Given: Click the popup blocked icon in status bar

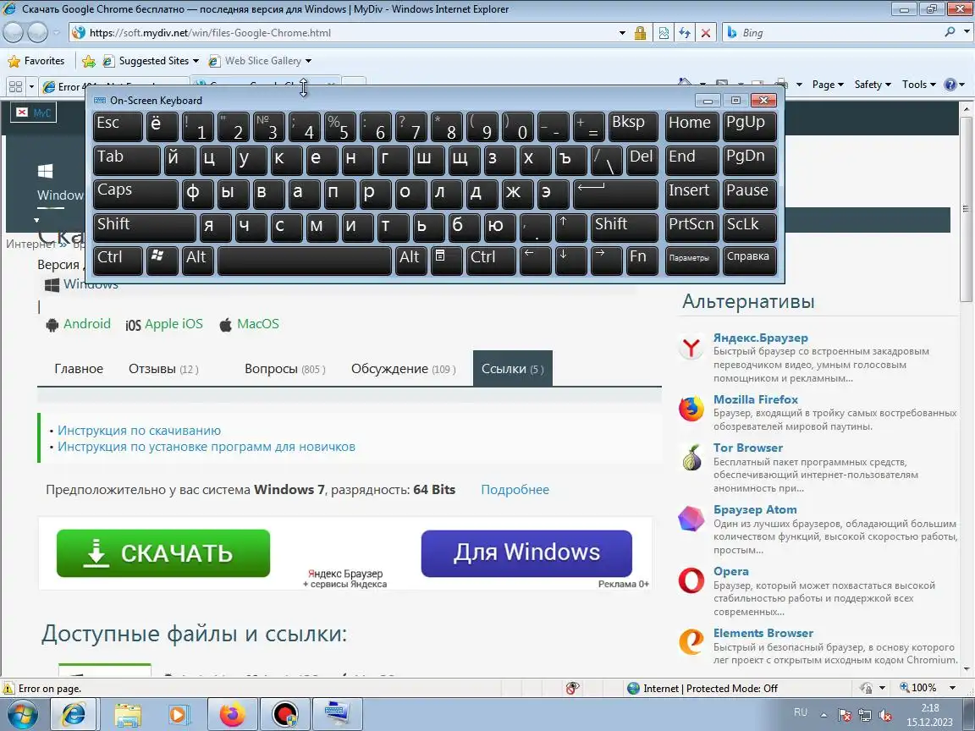Looking at the screenshot, I should pos(573,688).
